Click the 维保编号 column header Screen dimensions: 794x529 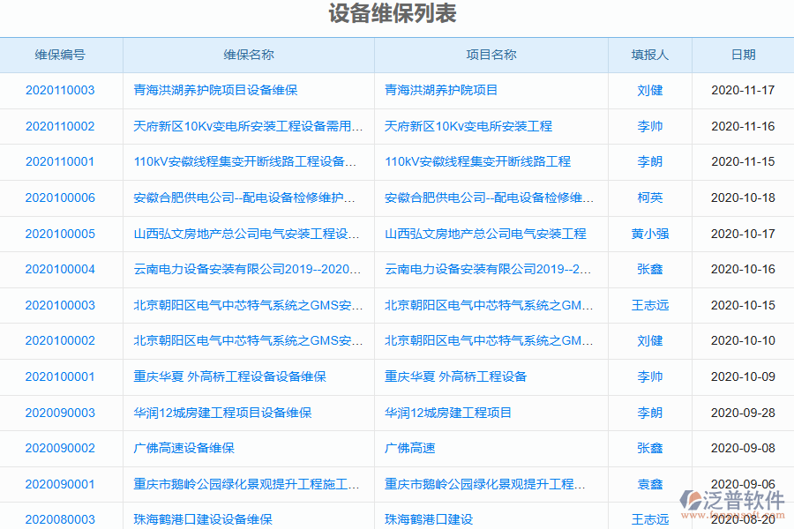click(57, 54)
